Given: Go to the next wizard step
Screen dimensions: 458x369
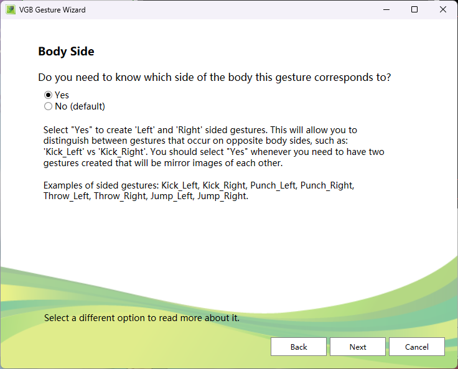Looking at the screenshot, I should pos(358,347).
